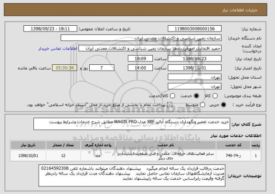Click the creation date field 1398/09/23
The height and width of the screenshot is (194, 275).
click(x=194, y=59)
